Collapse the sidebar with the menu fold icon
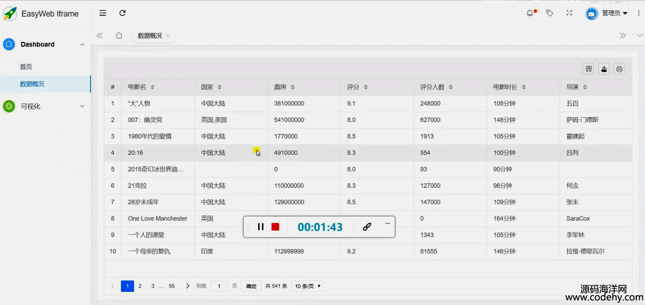Image resolution: width=645 pixels, height=305 pixels. 103,13
